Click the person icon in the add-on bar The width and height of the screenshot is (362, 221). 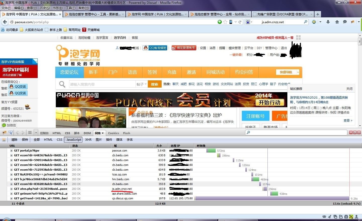tap(356, 216)
